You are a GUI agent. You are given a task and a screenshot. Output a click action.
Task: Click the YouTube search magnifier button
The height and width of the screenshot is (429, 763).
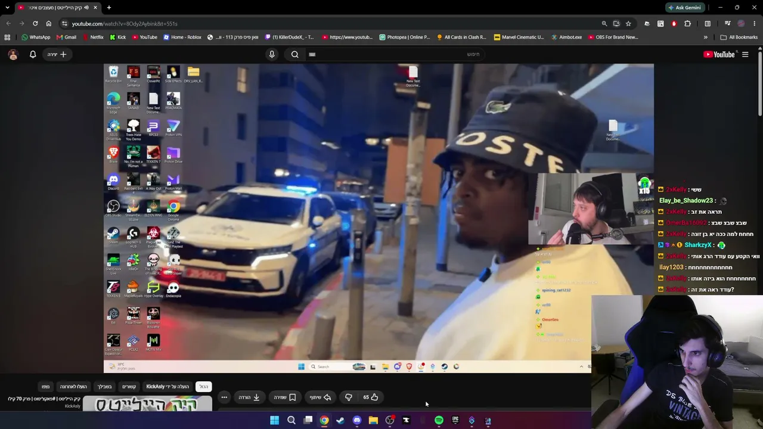[295, 54]
